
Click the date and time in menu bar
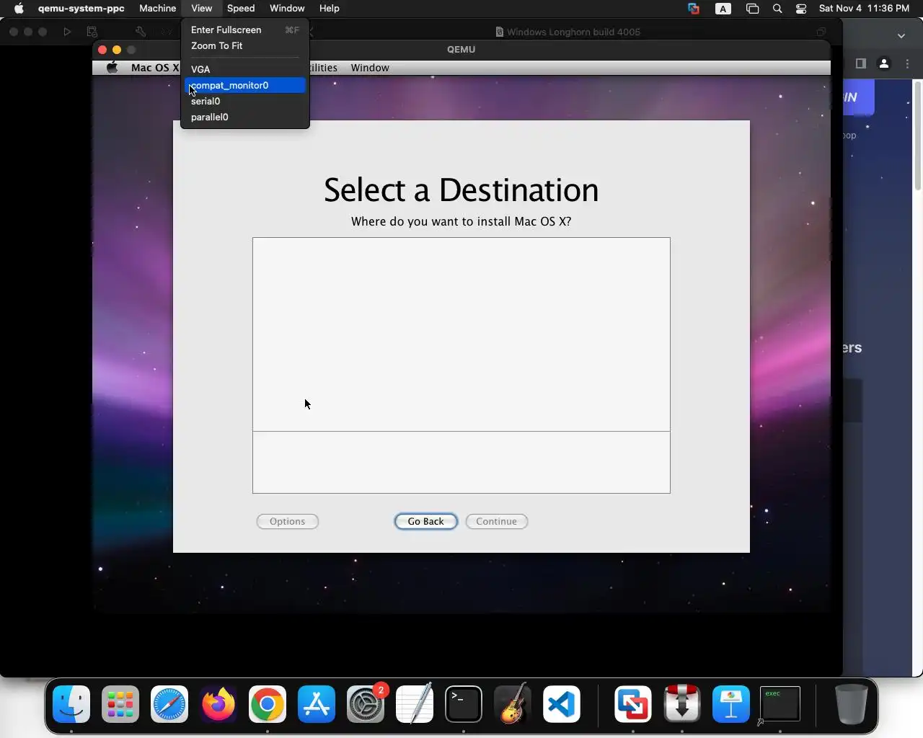(864, 8)
